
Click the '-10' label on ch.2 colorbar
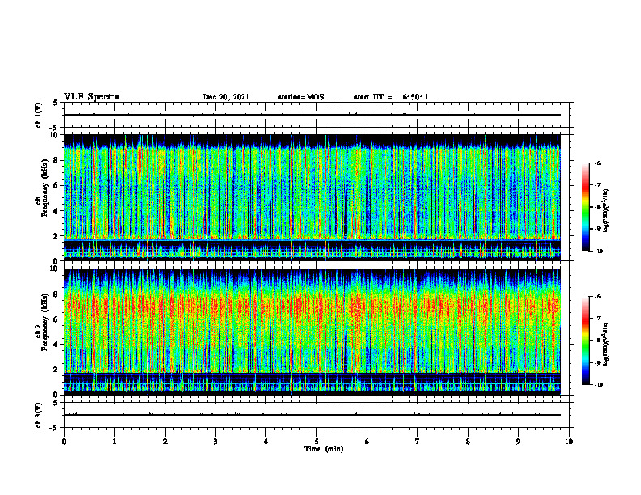pyautogui.click(x=599, y=385)
